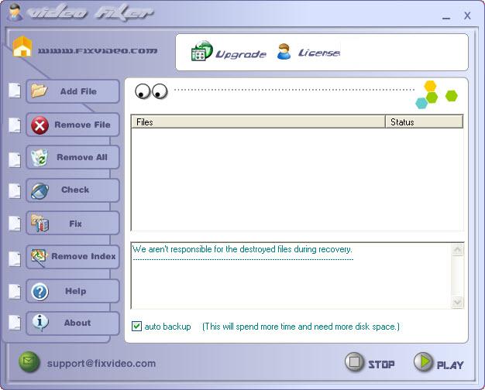Minimize the Video Fixer window
The image size is (485, 390).
[x=446, y=17]
